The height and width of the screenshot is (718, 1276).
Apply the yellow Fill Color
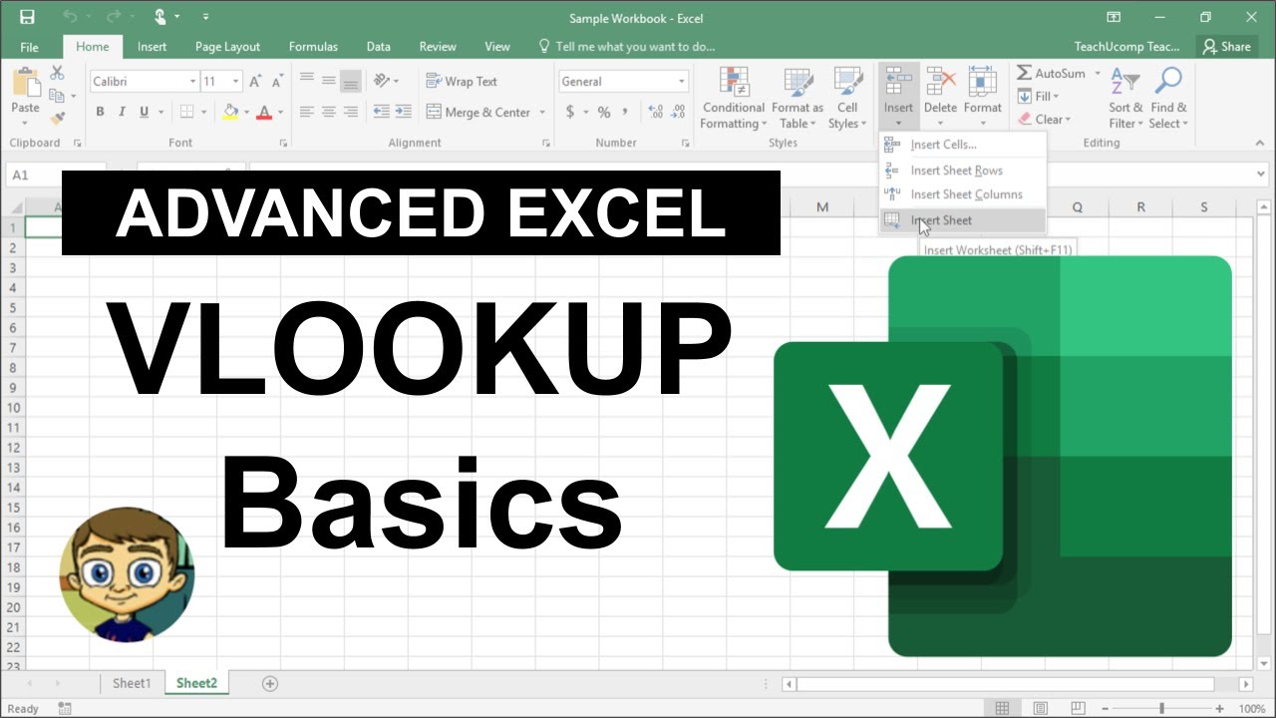pos(231,112)
